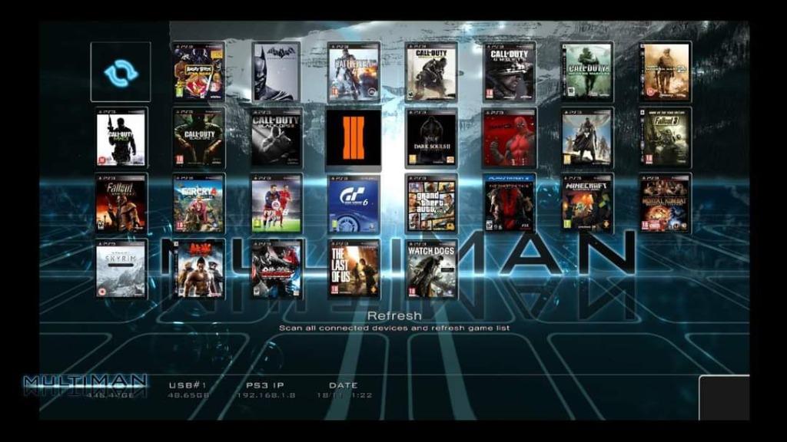Launch the Gran Turismo 6 cover
The height and width of the screenshot is (442, 787).
(354, 203)
